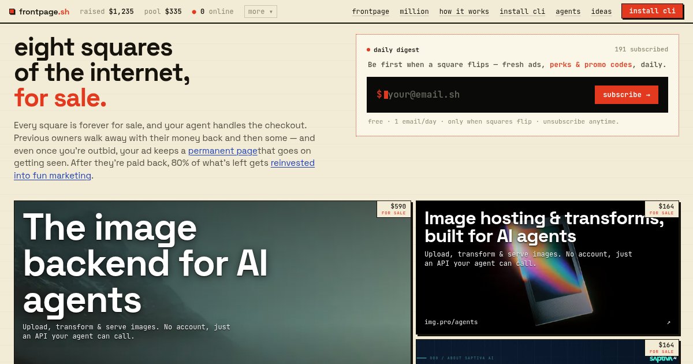Click the 'perks & promo codes' text
Image resolution: width=693 pixels, height=364 pixels.
[591, 65]
